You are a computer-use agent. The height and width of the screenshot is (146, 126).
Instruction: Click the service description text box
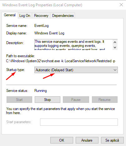pos(73,44)
